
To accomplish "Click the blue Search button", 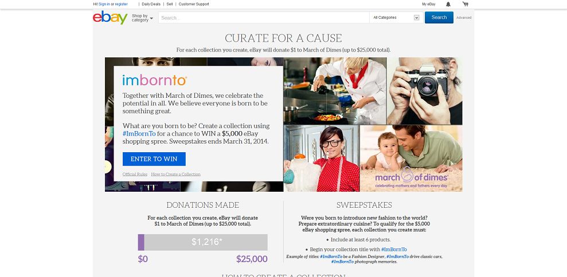I will click(439, 17).
